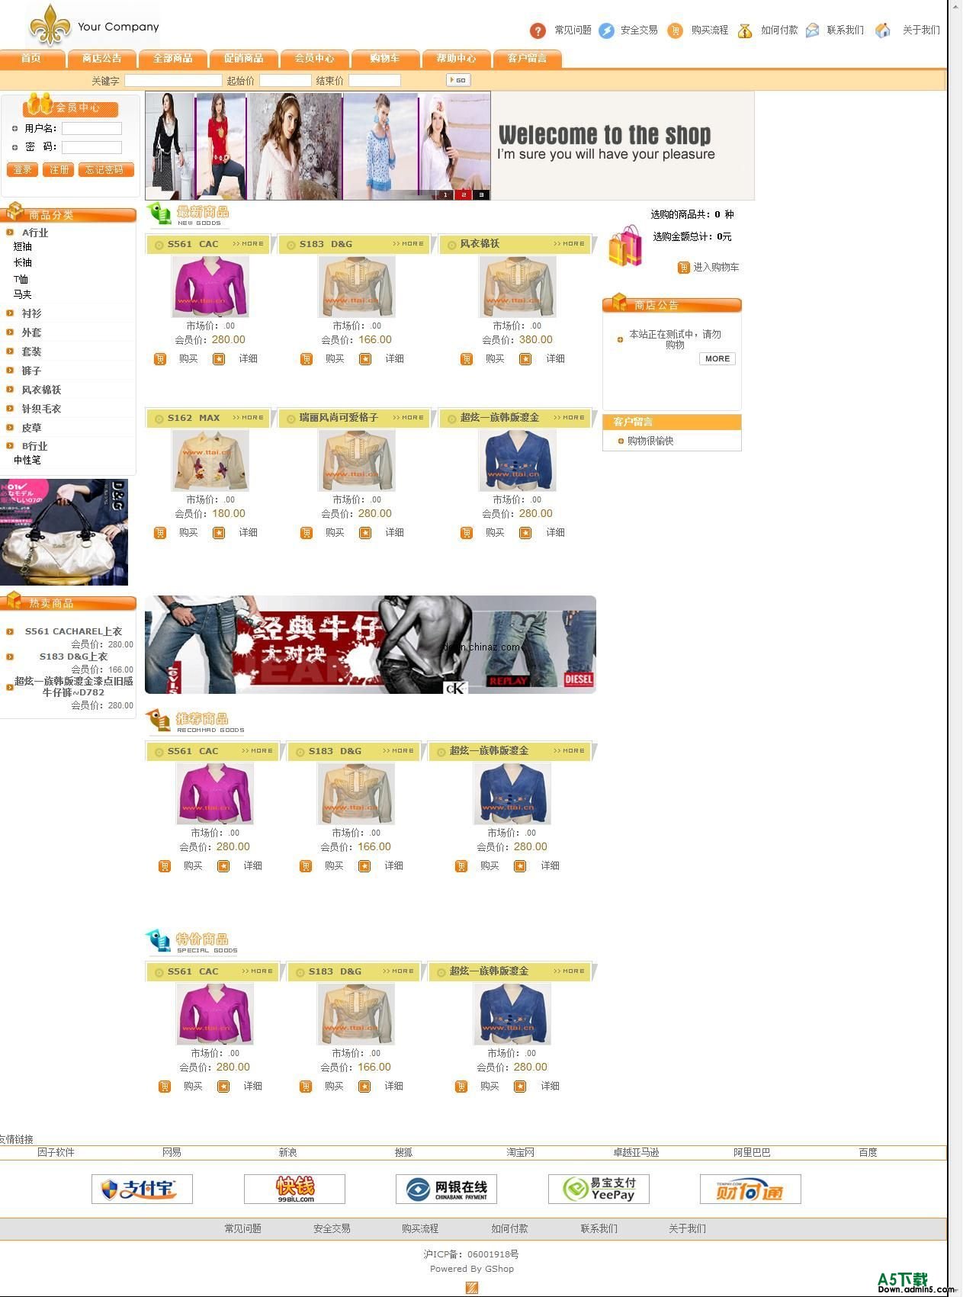Click the 联系我们 envelope icon
The height and width of the screenshot is (1297, 963).
813,30
